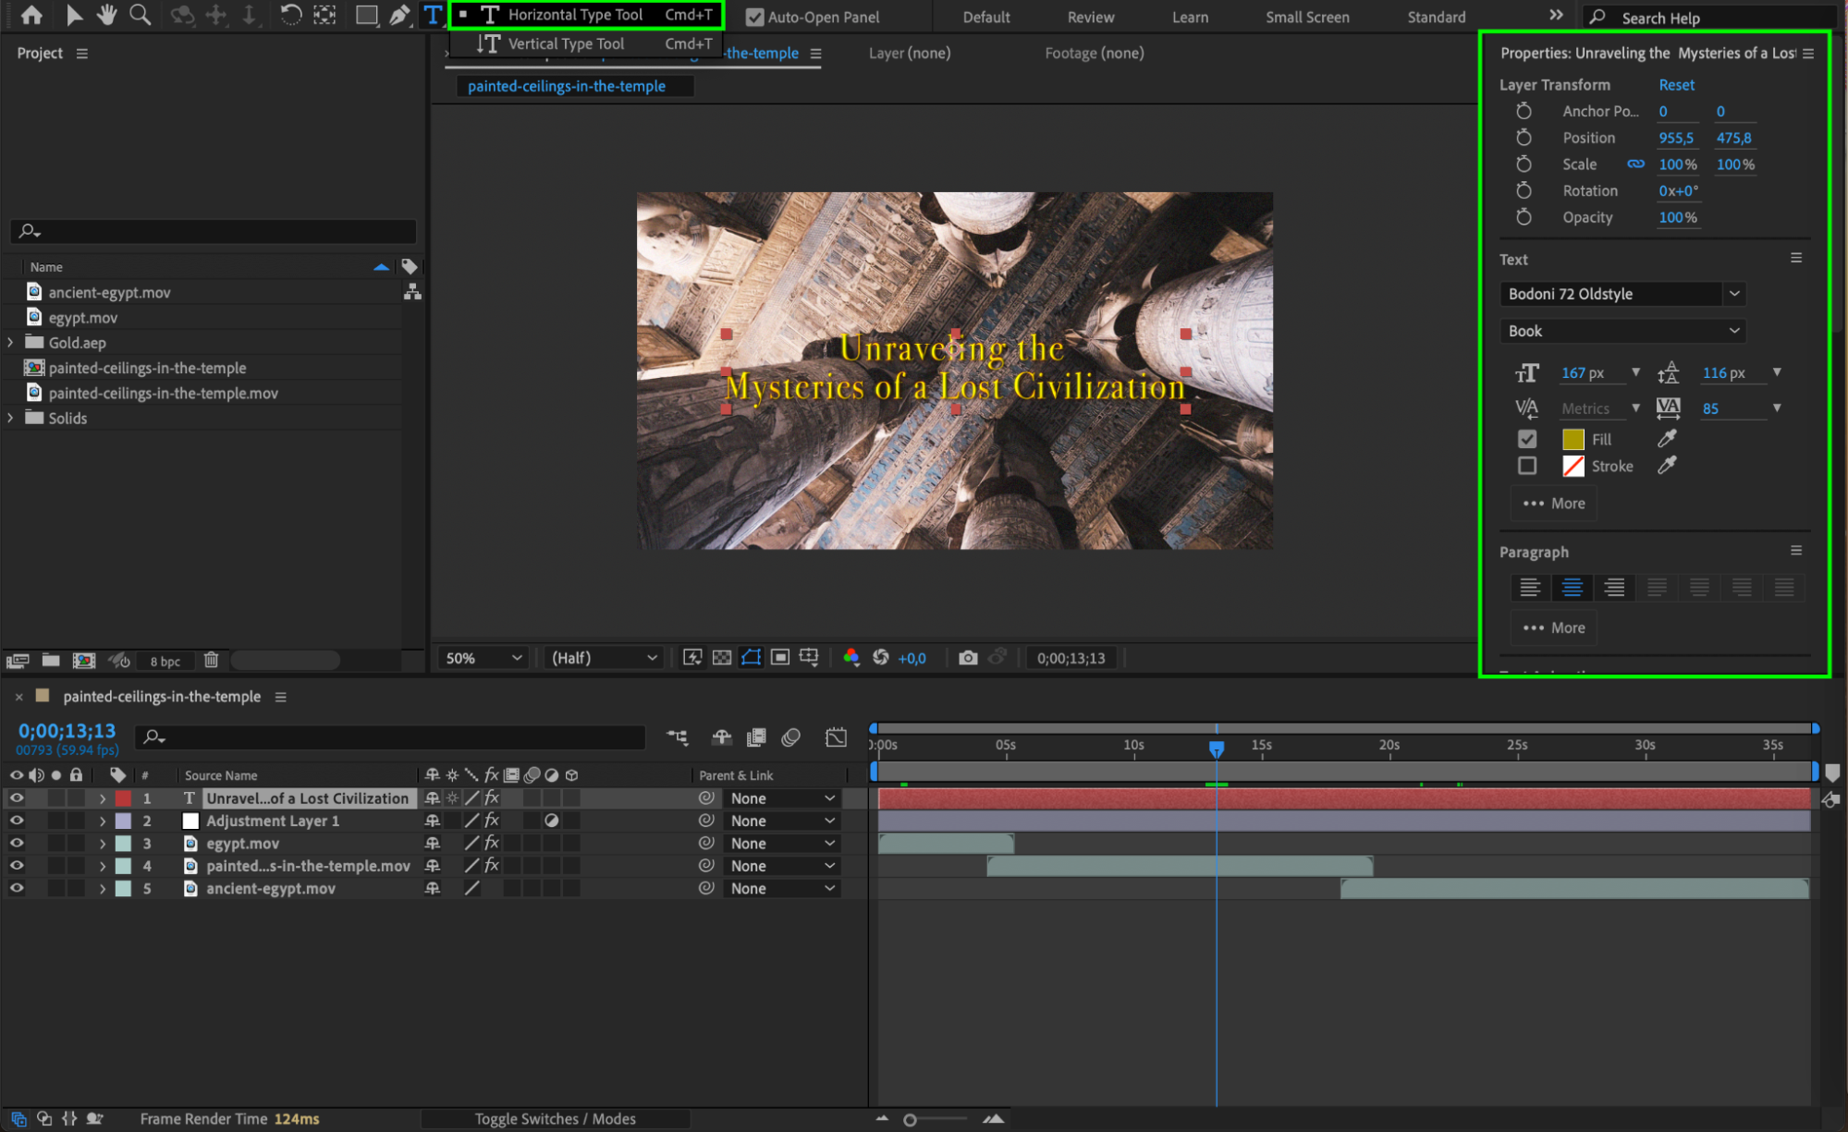Open the 50% magnification dropdown

click(x=483, y=658)
